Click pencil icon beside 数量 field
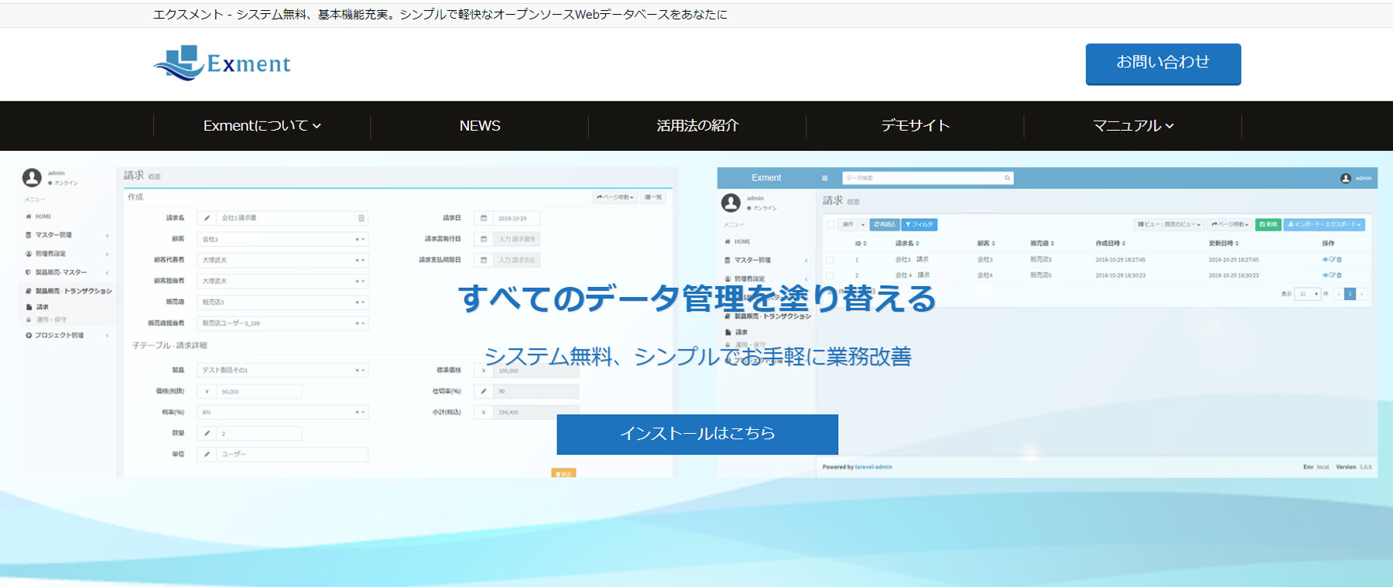Image resolution: width=1393 pixels, height=587 pixels. 207,433
